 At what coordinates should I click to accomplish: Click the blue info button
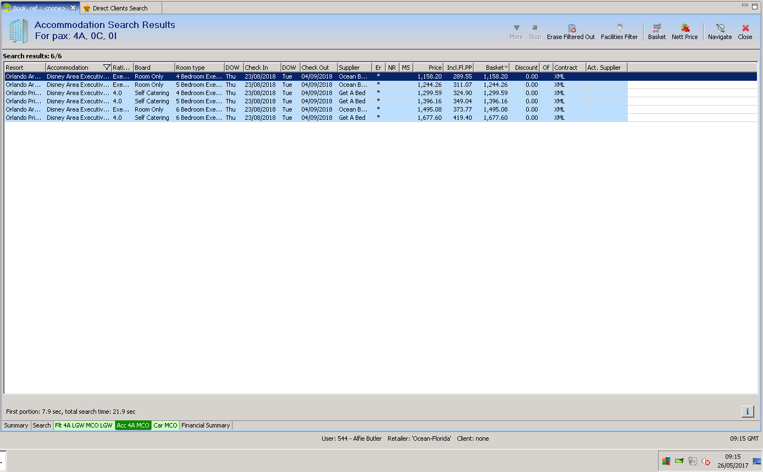click(748, 411)
